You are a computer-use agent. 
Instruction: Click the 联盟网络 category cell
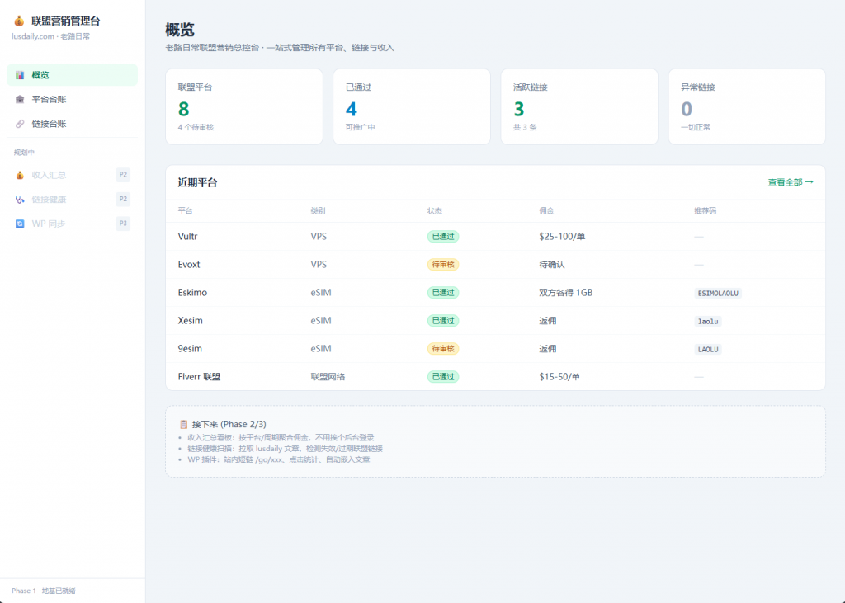pyautogui.click(x=328, y=377)
